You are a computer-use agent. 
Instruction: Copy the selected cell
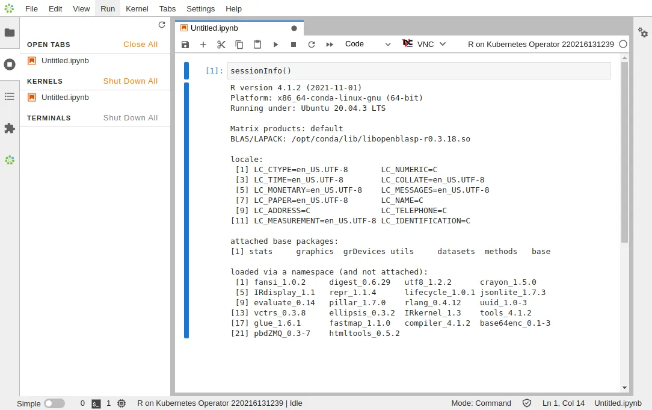pyautogui.click(x=239, y=45)
